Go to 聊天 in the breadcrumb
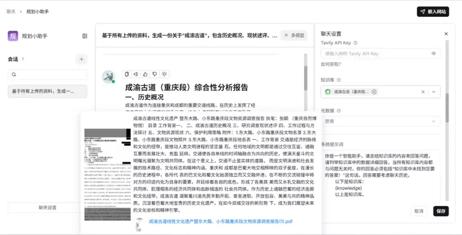This screenshot has height=235, width=462. [11, 12]
